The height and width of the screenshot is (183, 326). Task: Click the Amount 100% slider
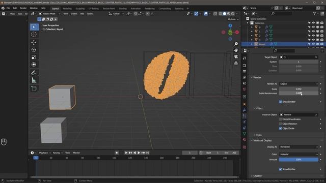point(298,160)
